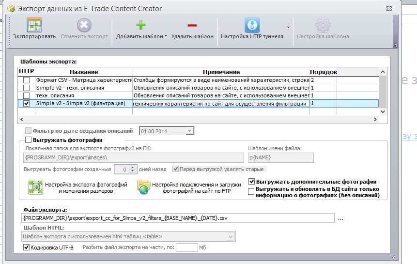Viewport: 417px width, 264px height.
Task: Decrease days-ago spinner down arrow
Action: click(x=133, y=171)
